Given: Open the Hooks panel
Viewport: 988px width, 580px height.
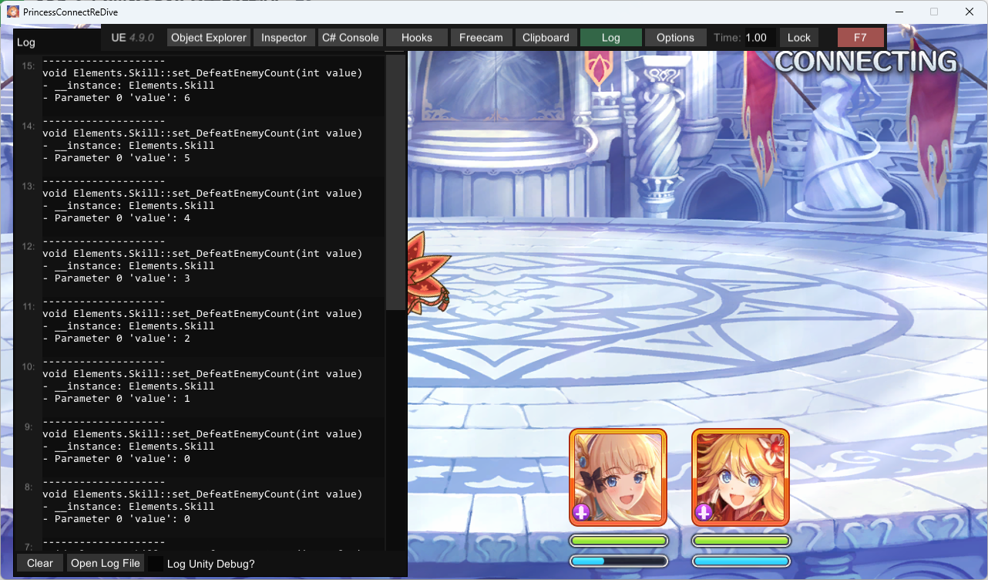Looking at the screenshot, I should 417,38.
